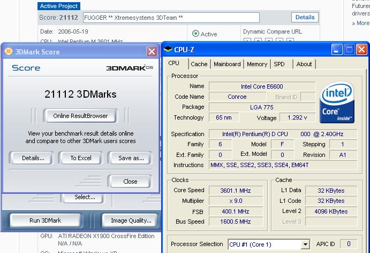
Task: Click the Save as... button
Action: (131, 158)
